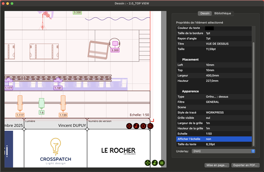Switch to the Bibliothèque tab
264x172 pixels.
pyautogui.click(x=223, y=14)
